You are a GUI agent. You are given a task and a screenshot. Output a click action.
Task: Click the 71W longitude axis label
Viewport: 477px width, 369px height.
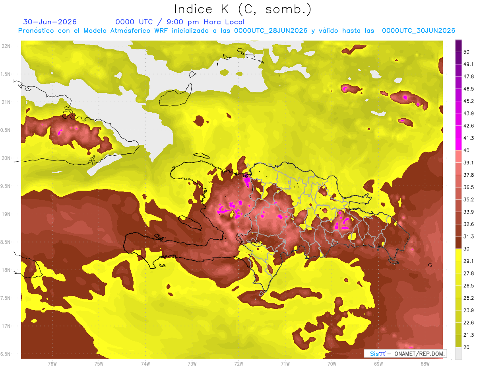tap(285, 364)
